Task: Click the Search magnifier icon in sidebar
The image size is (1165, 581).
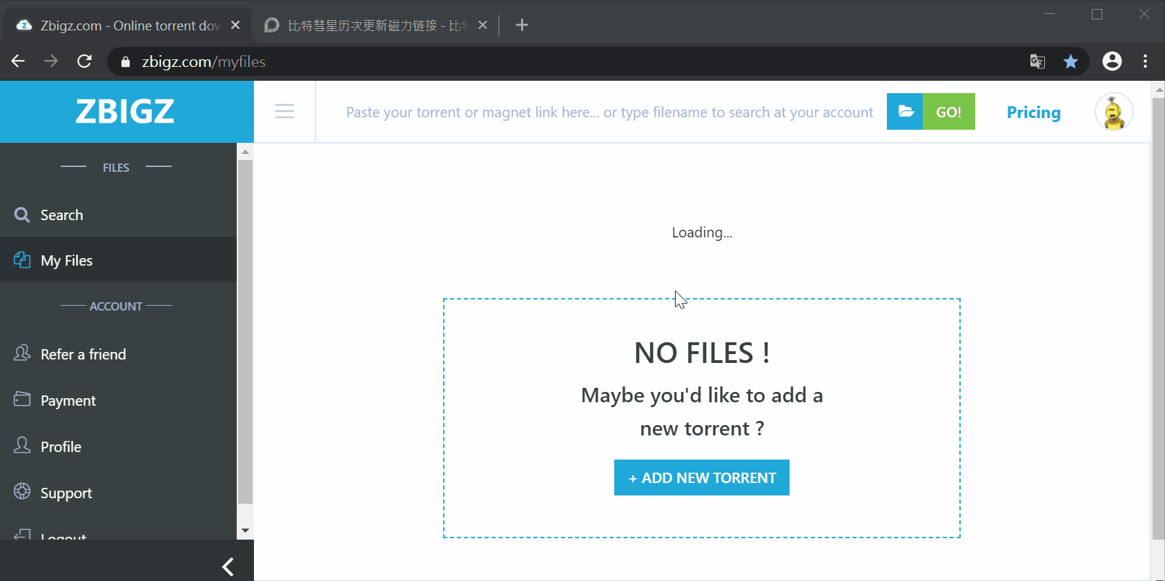Action: [22, 215]
